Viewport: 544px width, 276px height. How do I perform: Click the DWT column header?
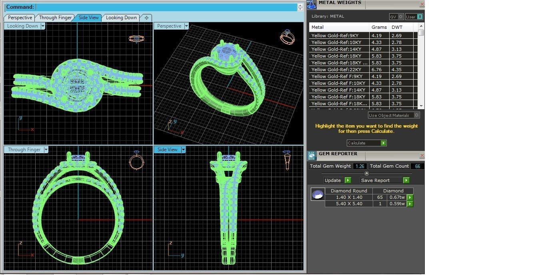click(x=401, y=27)
